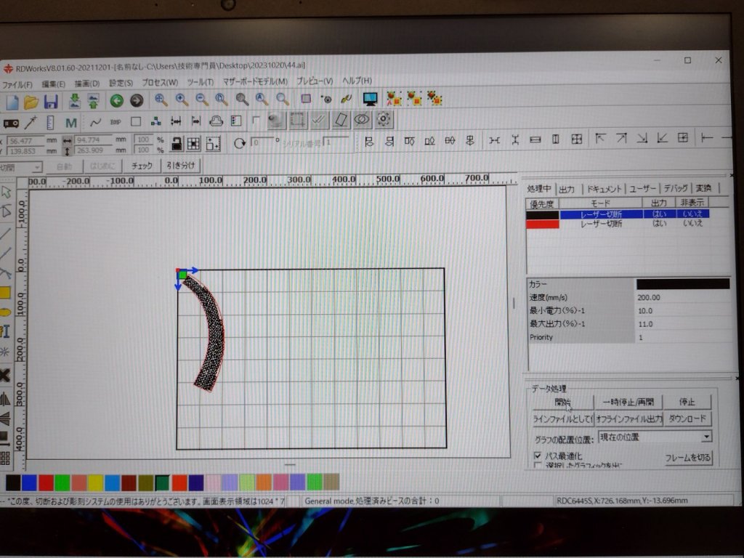Click the green Undo arrow icon
The width and height of the screenshot is (744, 558).
[x=116, y=101]
